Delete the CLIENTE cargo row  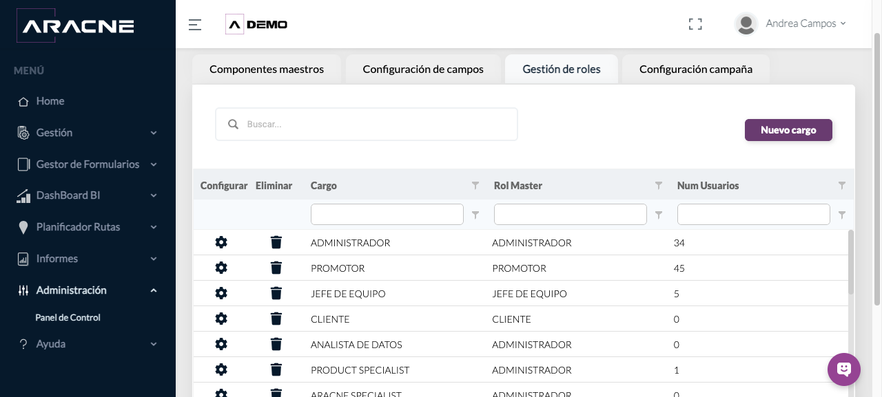(x=276, y=319)
